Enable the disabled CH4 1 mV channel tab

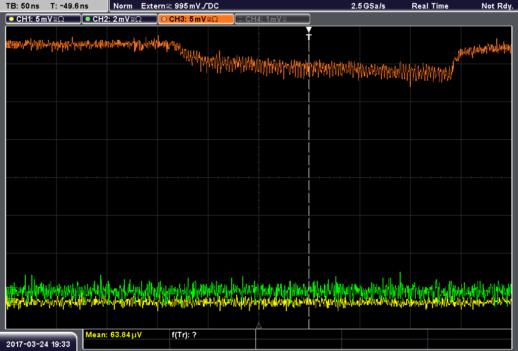[x=273, y=19]
